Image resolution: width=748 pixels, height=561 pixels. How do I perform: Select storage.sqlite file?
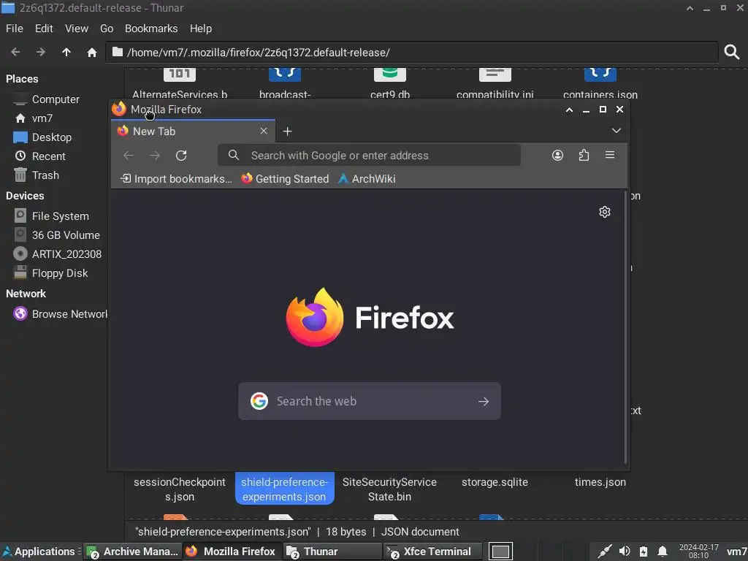(495, 482)
